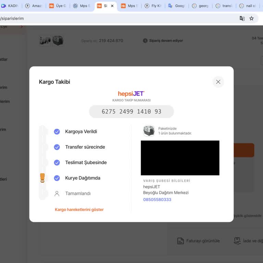Switch to the KADIN browser tab
Image resolution: width=263 pixels, height=263 pixels.
[10, 6]
